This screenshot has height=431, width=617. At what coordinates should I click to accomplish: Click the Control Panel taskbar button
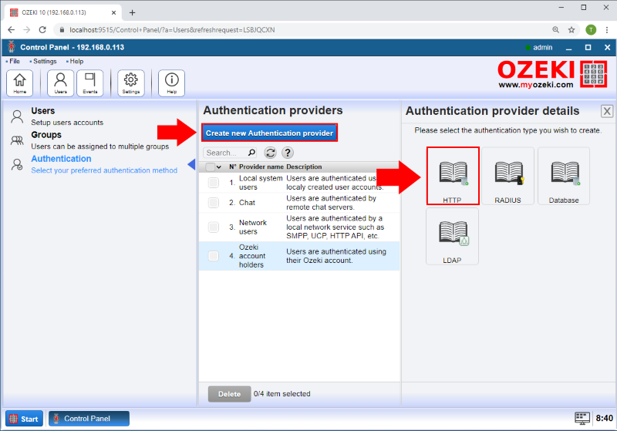pyautogui.click(x=89, y=419)
